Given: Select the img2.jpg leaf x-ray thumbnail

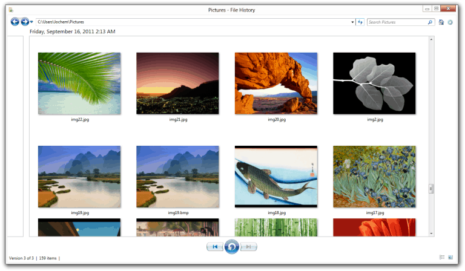Looking at the screenshot, I should click(374, 83).
